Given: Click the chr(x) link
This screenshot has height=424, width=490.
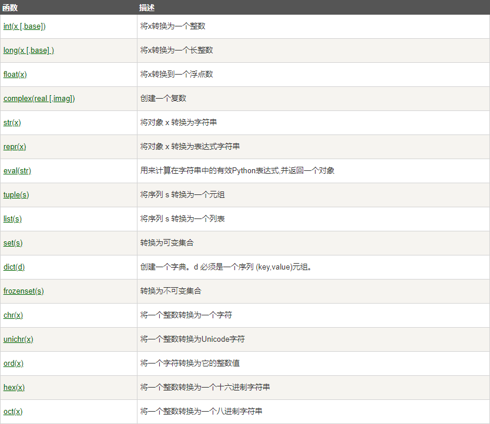Looking at the screenshot, I should point(13,315).
